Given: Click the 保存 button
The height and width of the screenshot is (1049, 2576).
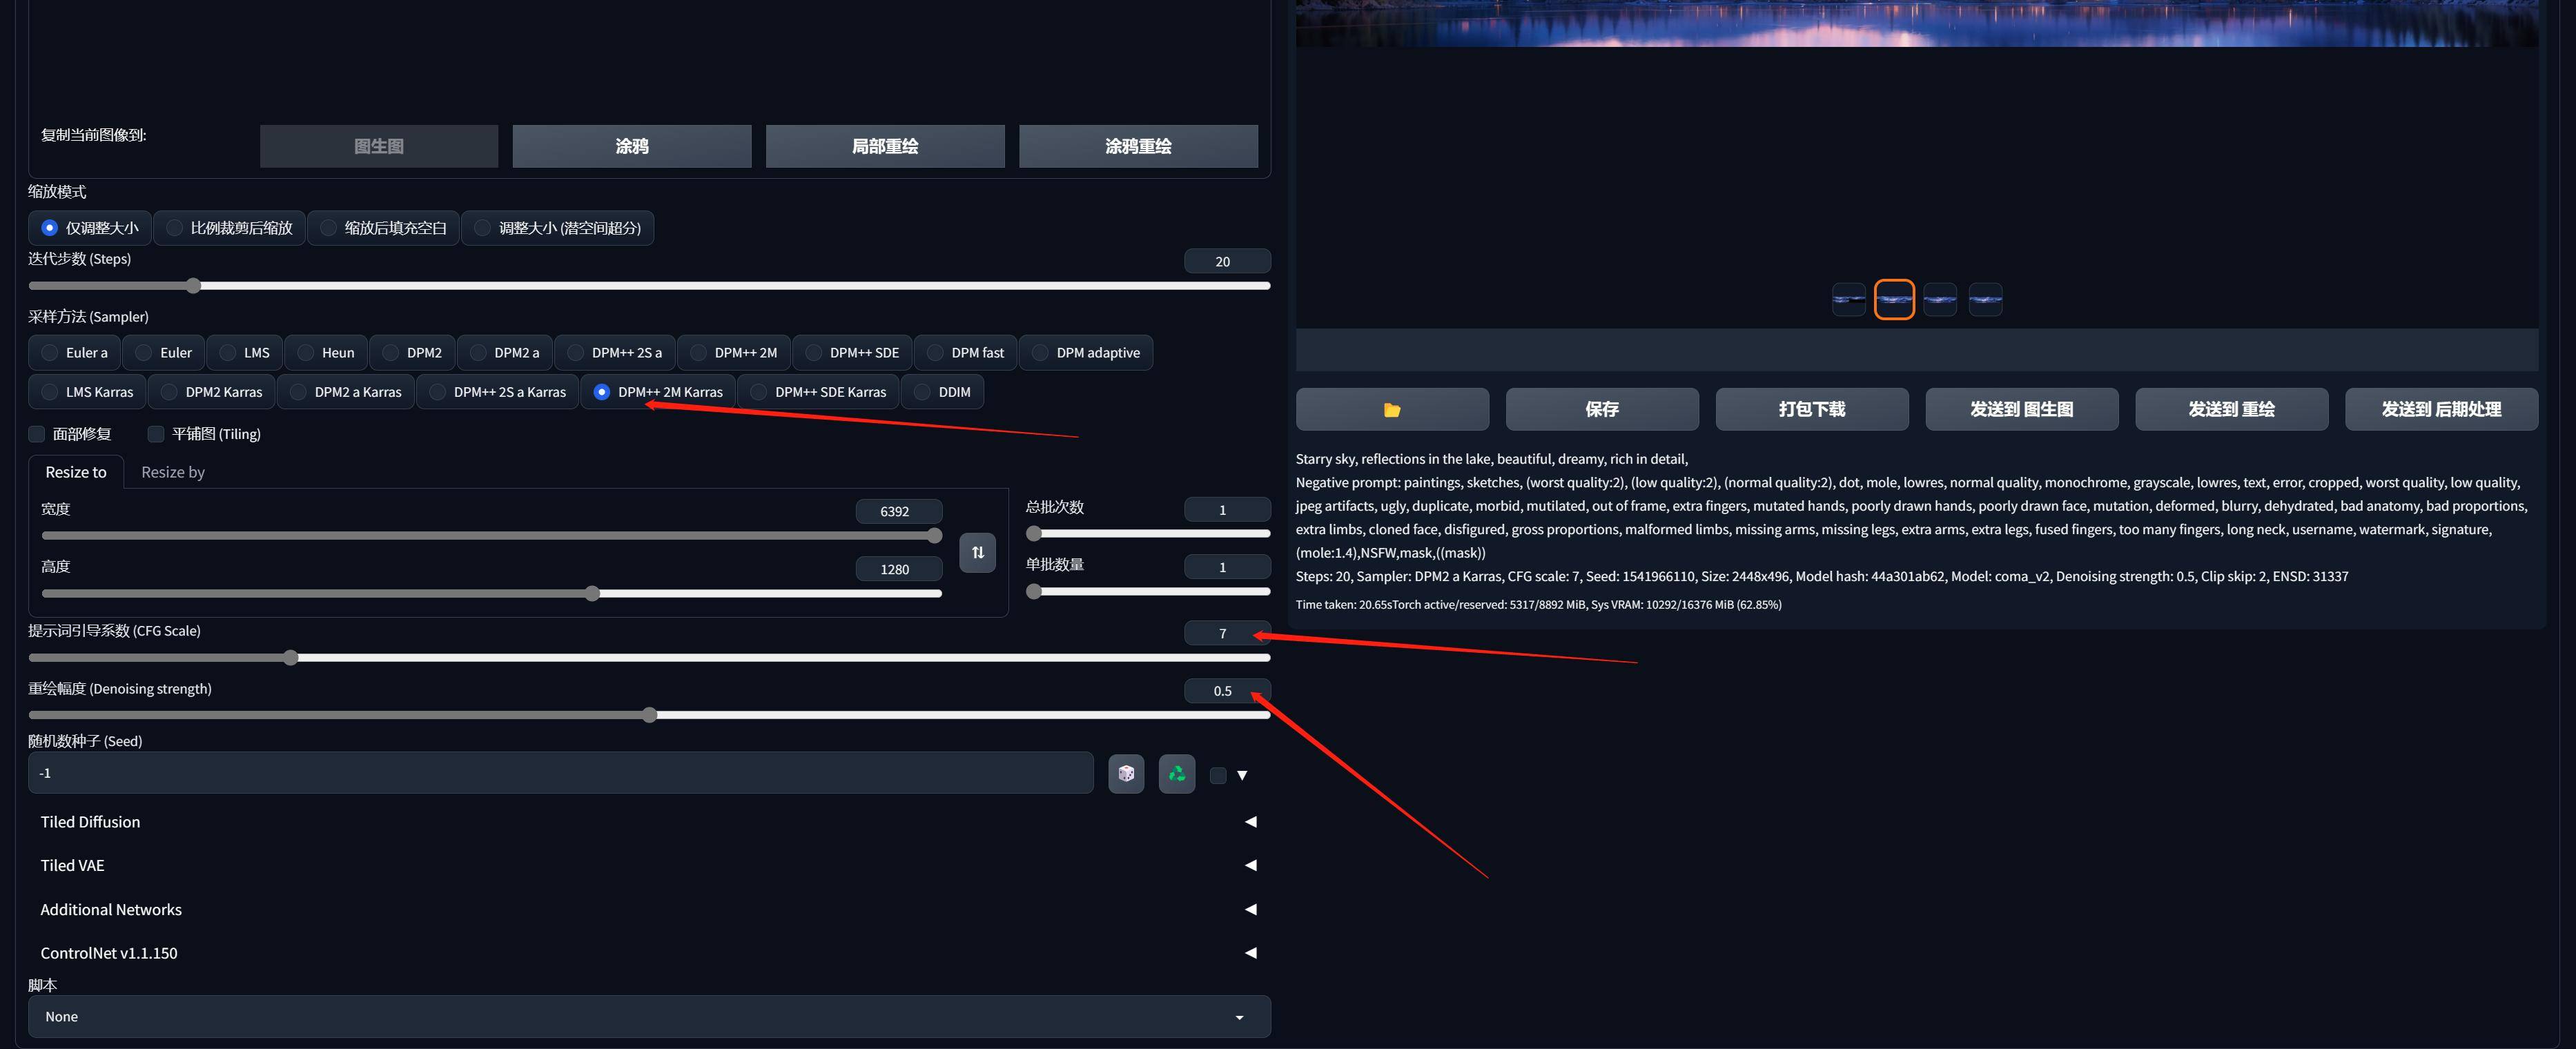Looking at the screenshot, I should [1601, 409].
